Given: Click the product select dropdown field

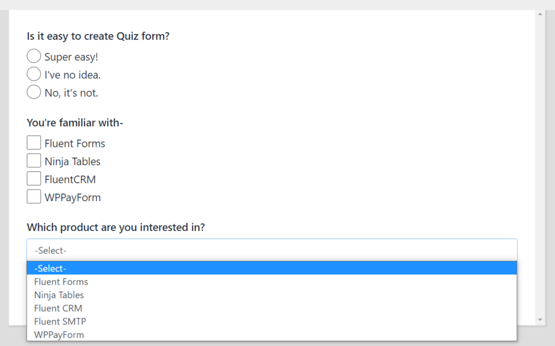Looking at the screenshot, I should point(272,250).
